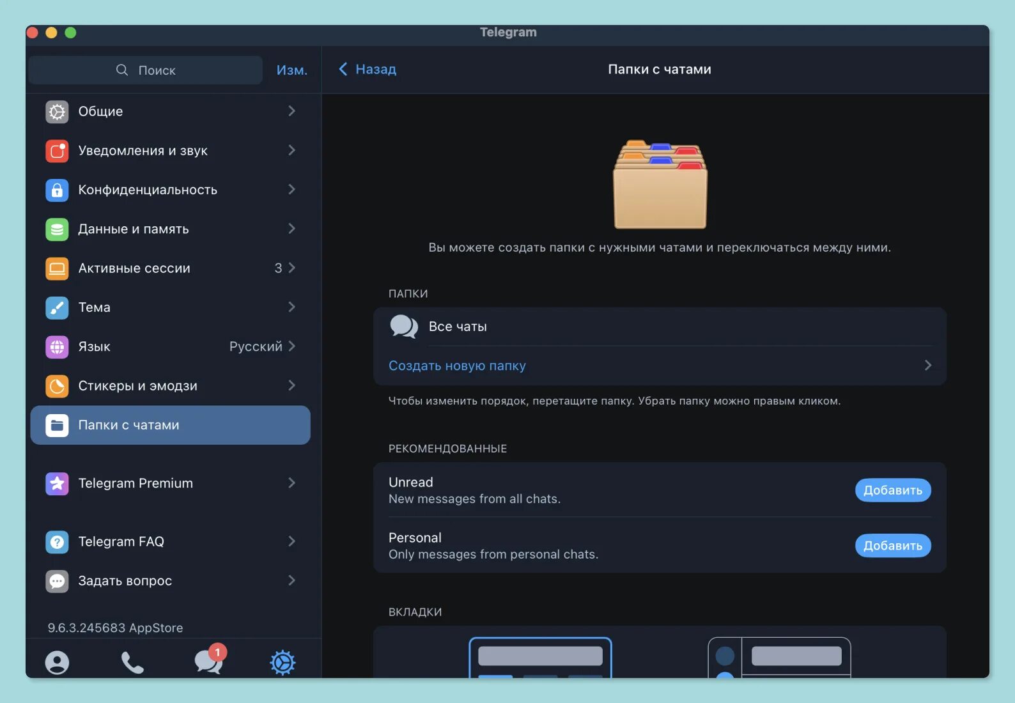Click the Chat folders icon in sidebar
The height and width of the screenshot is (703, 1015).
pos(57,425)
